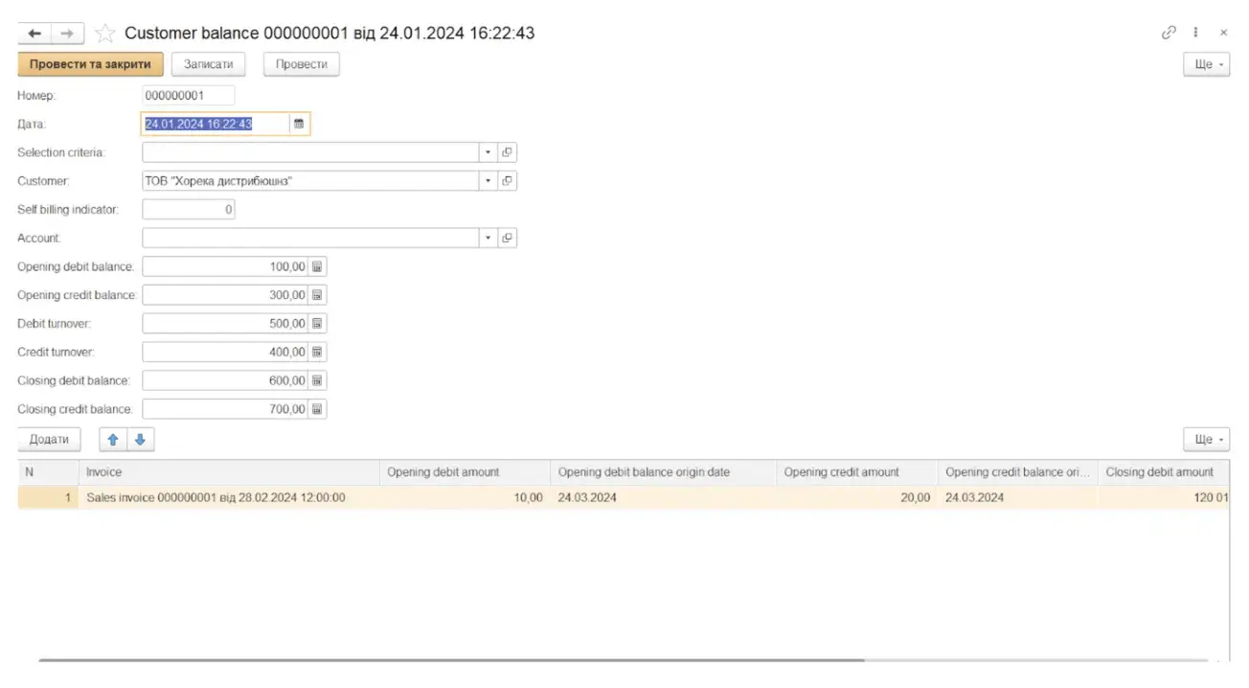Click Додати to add a row

coord(49,440)
